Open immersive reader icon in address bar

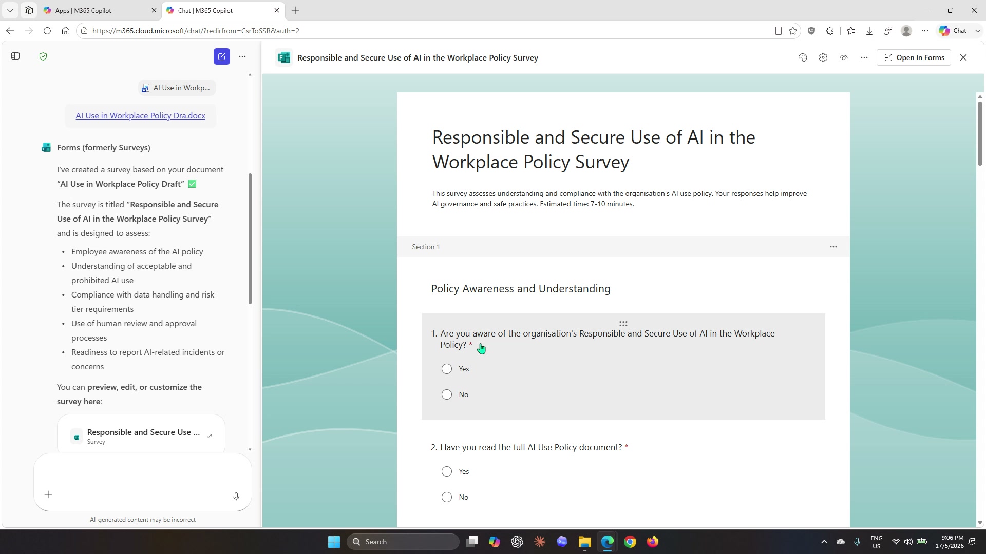click(x=779, y=31)
